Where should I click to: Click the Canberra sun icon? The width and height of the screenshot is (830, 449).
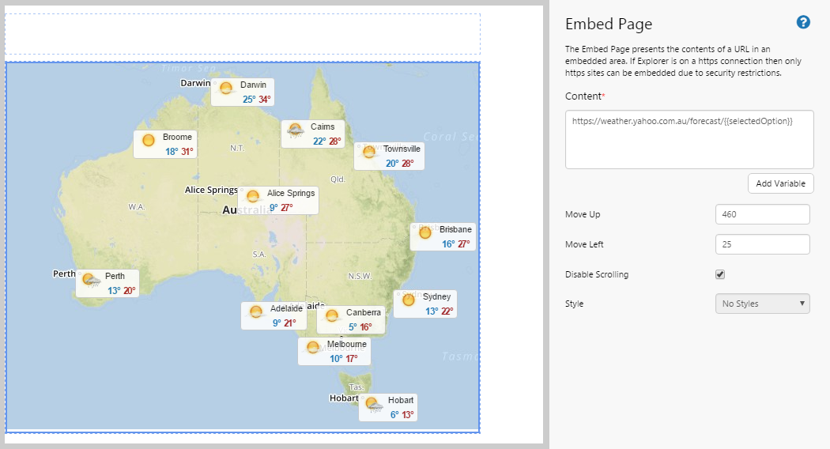[332, 316]
